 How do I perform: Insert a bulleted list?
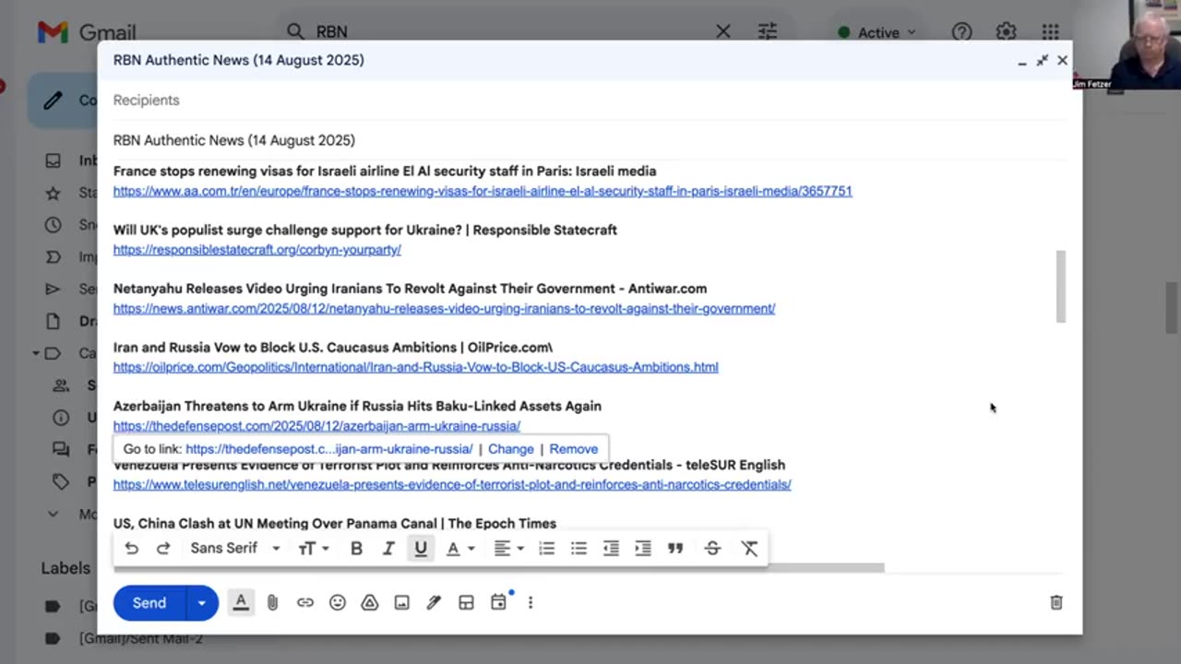point(579,549)
